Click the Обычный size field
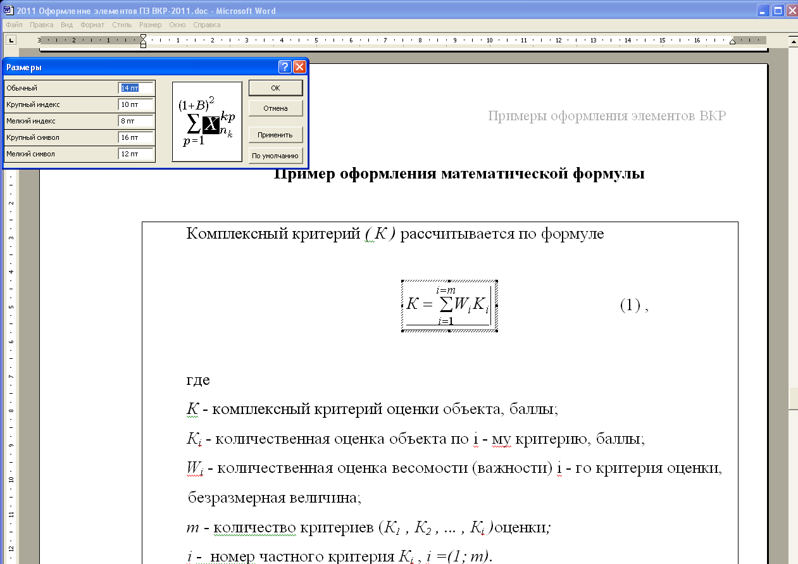Viewport: 798px width, 564px height. tap(136, 88)
